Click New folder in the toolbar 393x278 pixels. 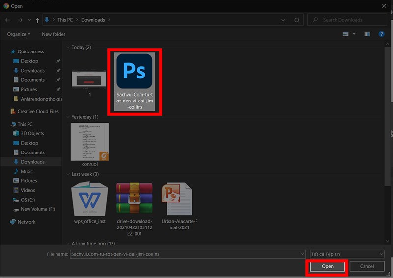pyautogui.click(x=54, y=34)
